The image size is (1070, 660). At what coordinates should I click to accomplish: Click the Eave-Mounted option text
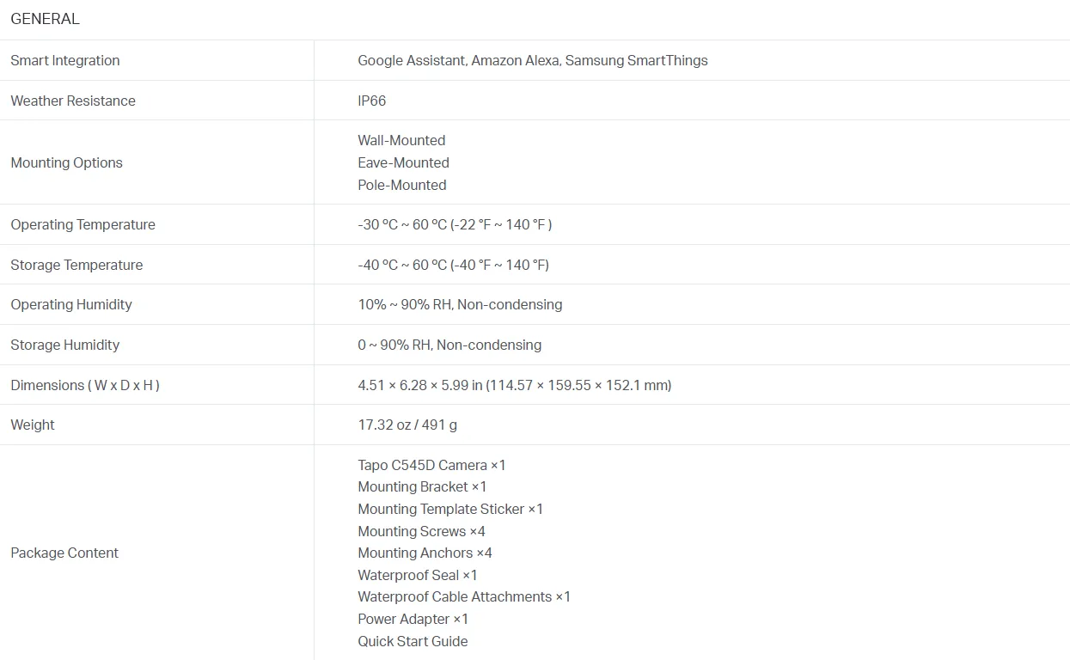[x=403, y=162]
